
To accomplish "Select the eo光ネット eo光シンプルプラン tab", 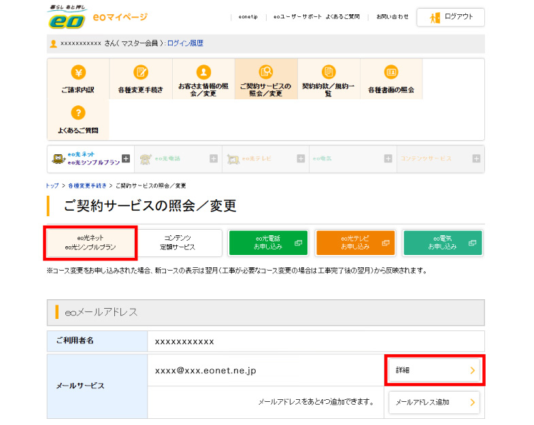I will coord(90,243).
